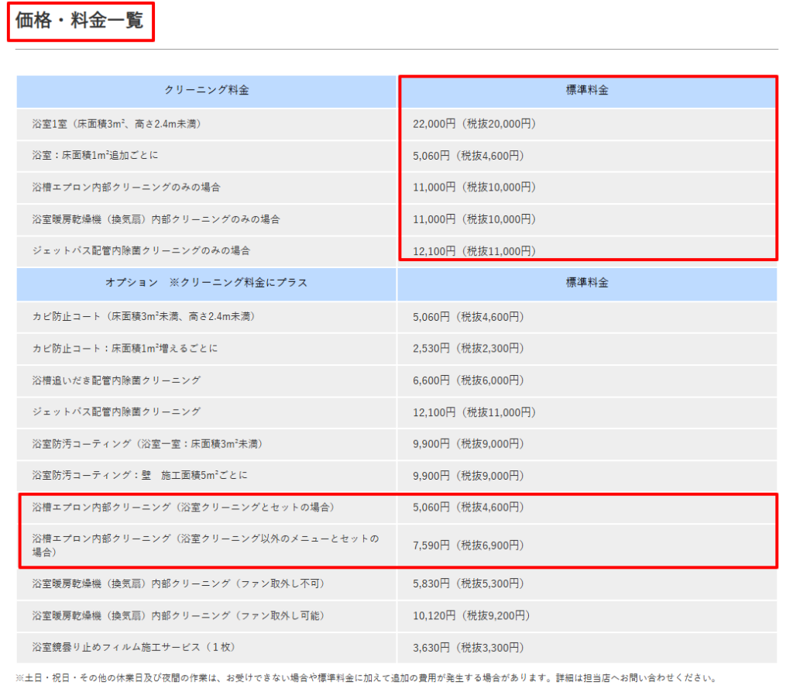The width and height of the screenshot is (793, 692).
Task: Select ジェットバス配管内除菌クリーニングのみの場合 row label
Action: (x=141, y=250)
